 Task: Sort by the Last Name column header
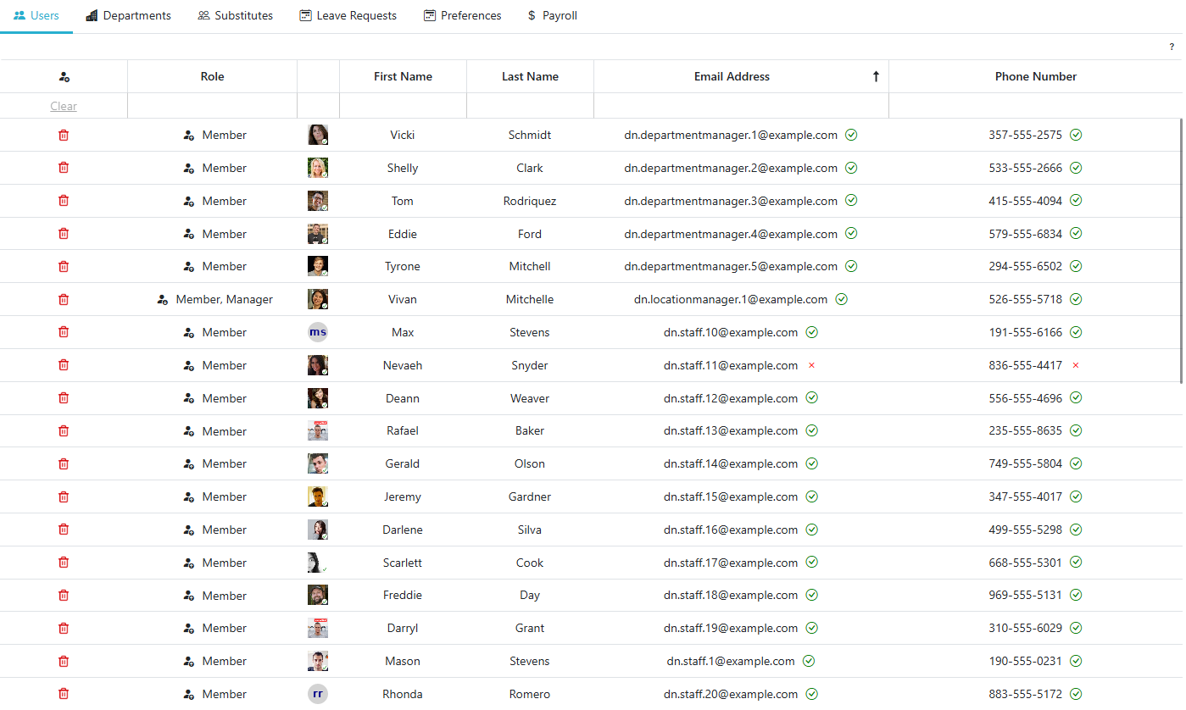(x=530, y=76)
